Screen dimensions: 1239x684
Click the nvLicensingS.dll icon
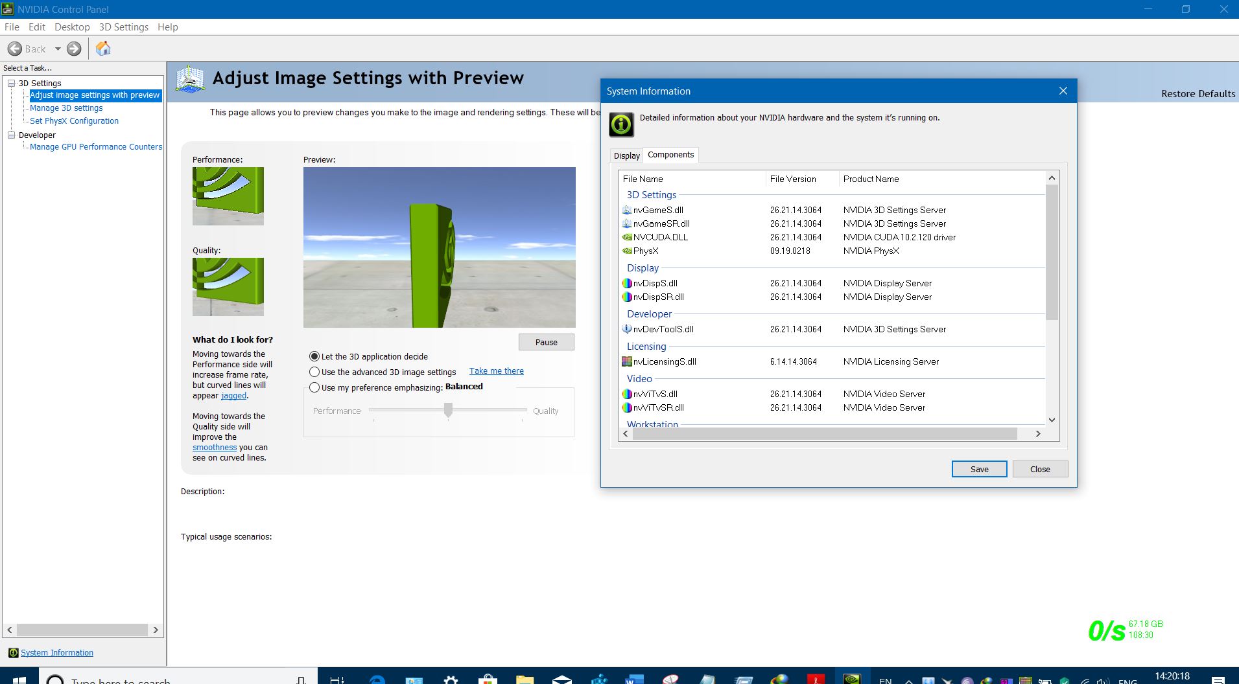627,361
